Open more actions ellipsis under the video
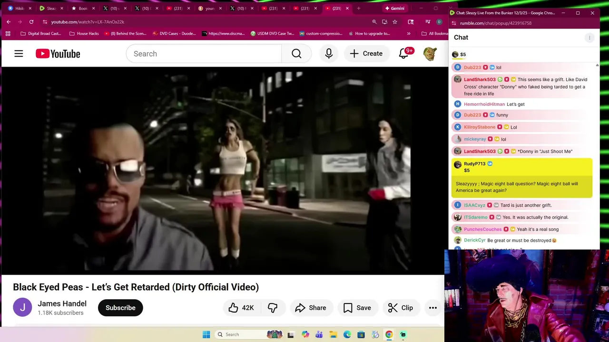 433,308
